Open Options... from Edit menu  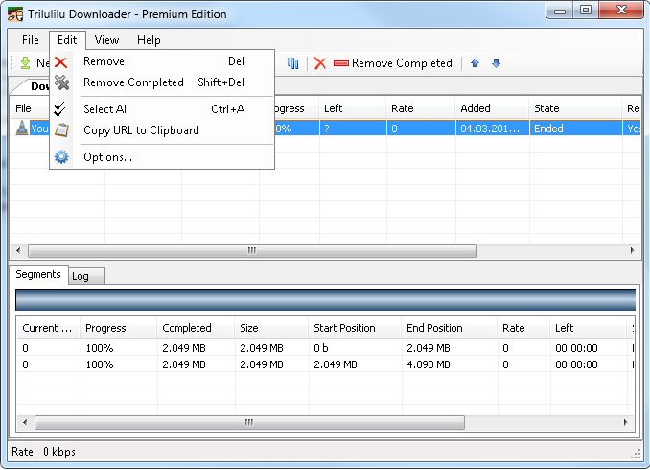click(x=162, y=157)
